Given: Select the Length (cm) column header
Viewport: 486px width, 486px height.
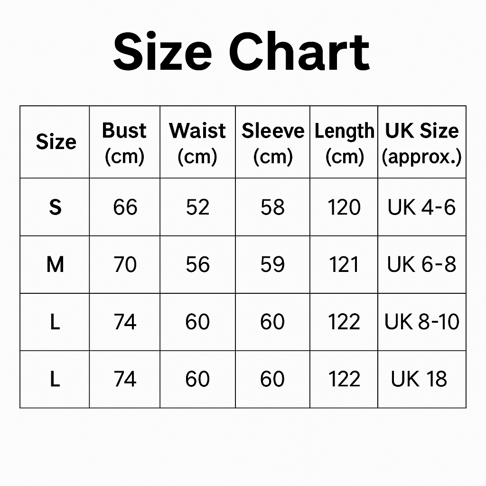Looking at the screenshot, I should pyautogui.click(x=344, y=143).
